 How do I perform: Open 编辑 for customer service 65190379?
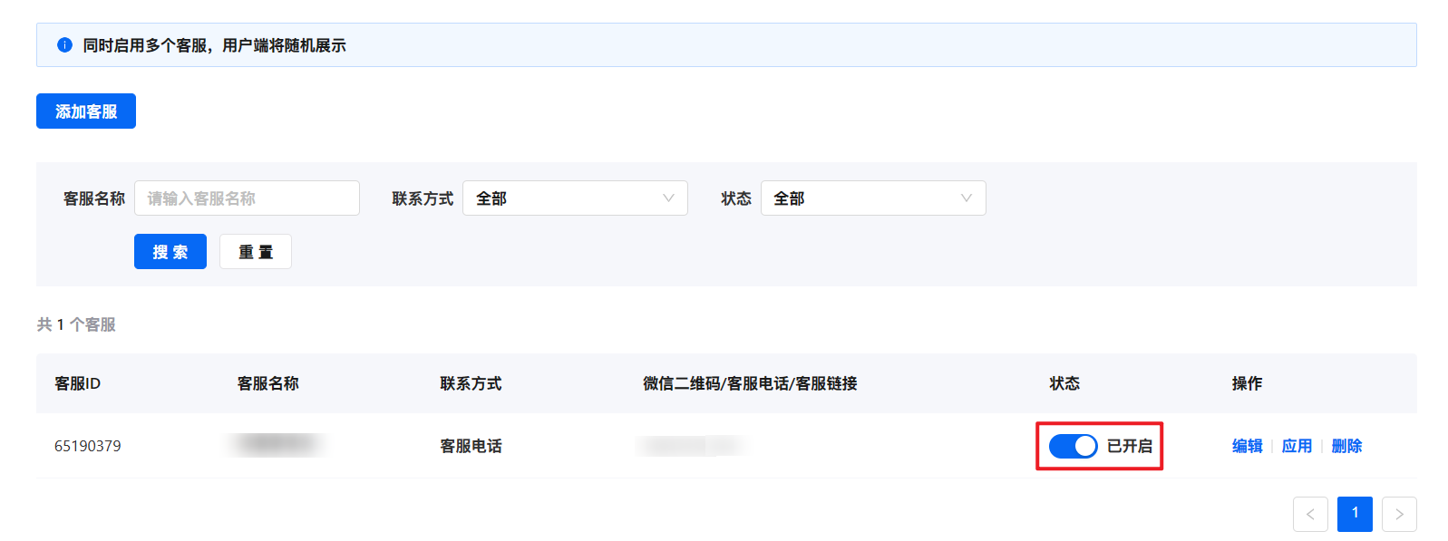[x=1247, y=446]
